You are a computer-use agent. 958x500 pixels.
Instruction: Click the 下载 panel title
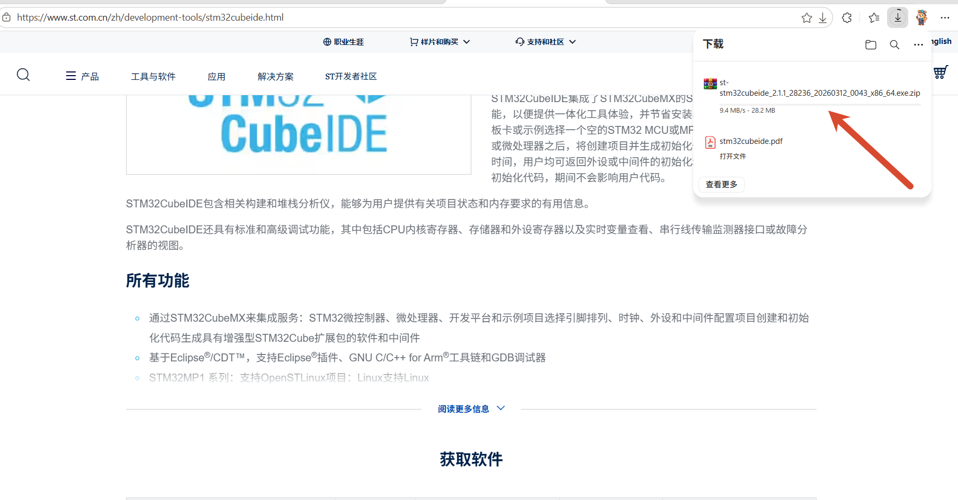click(x=713, y=44)
